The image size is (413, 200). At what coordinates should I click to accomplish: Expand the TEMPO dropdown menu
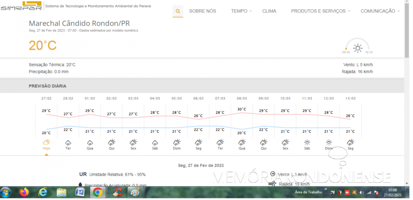click(241, 11)
